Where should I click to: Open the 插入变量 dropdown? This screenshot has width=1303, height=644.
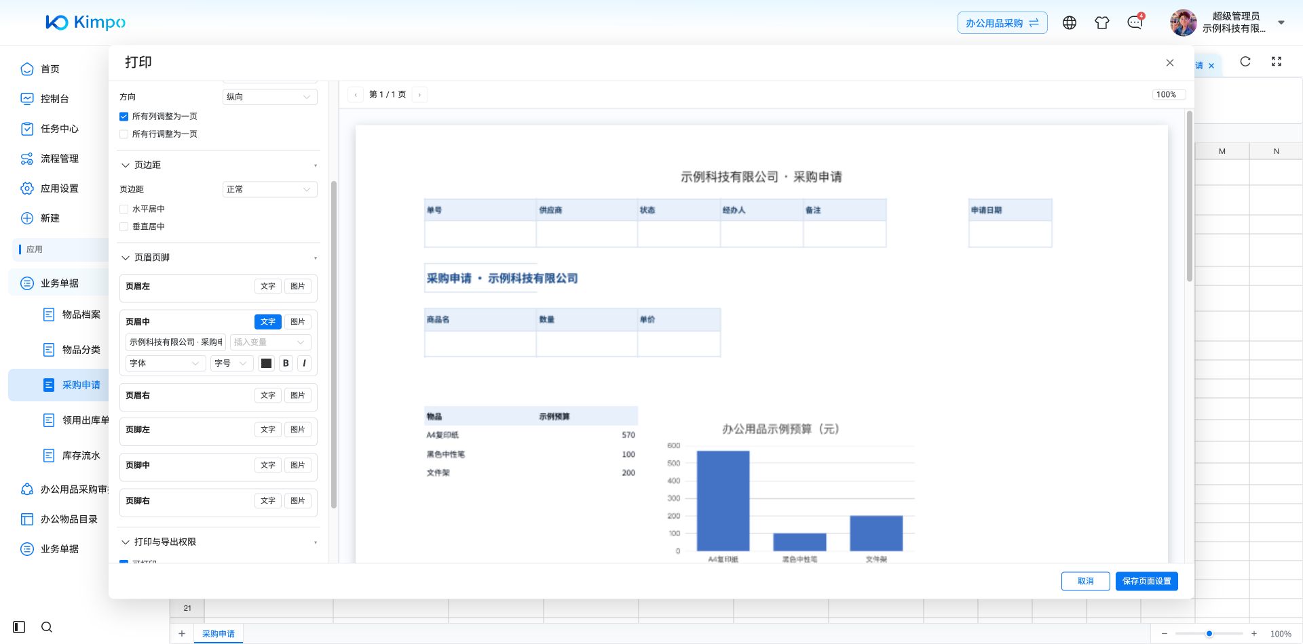click(270, 342)
